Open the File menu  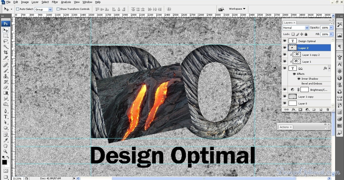point(8,2)
